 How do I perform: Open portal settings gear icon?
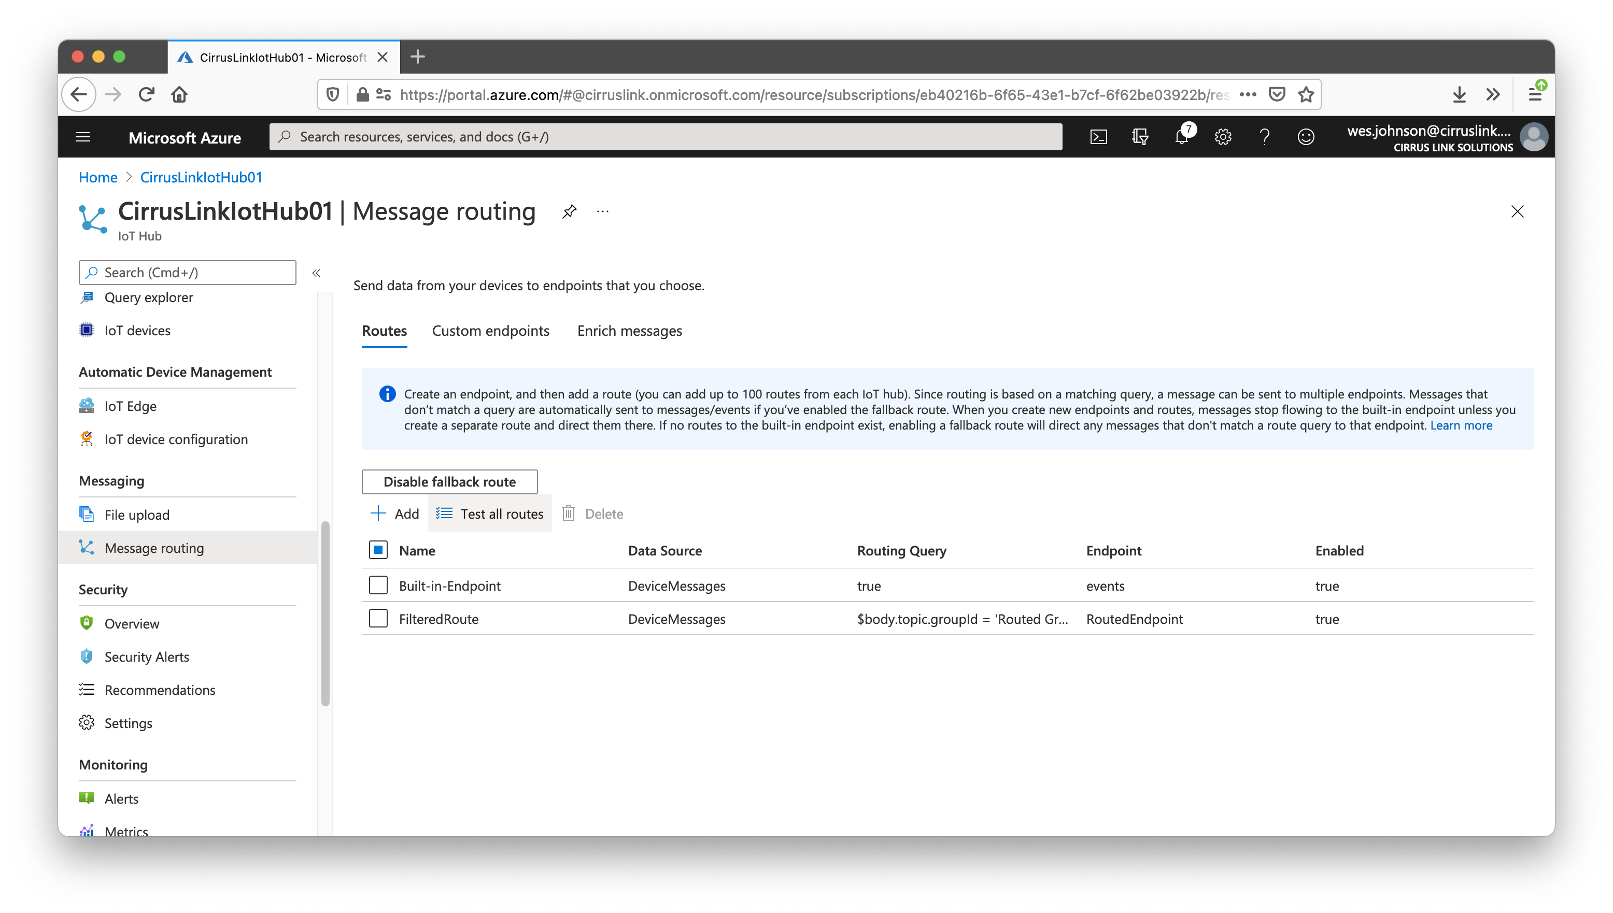tap(1222, 137)
